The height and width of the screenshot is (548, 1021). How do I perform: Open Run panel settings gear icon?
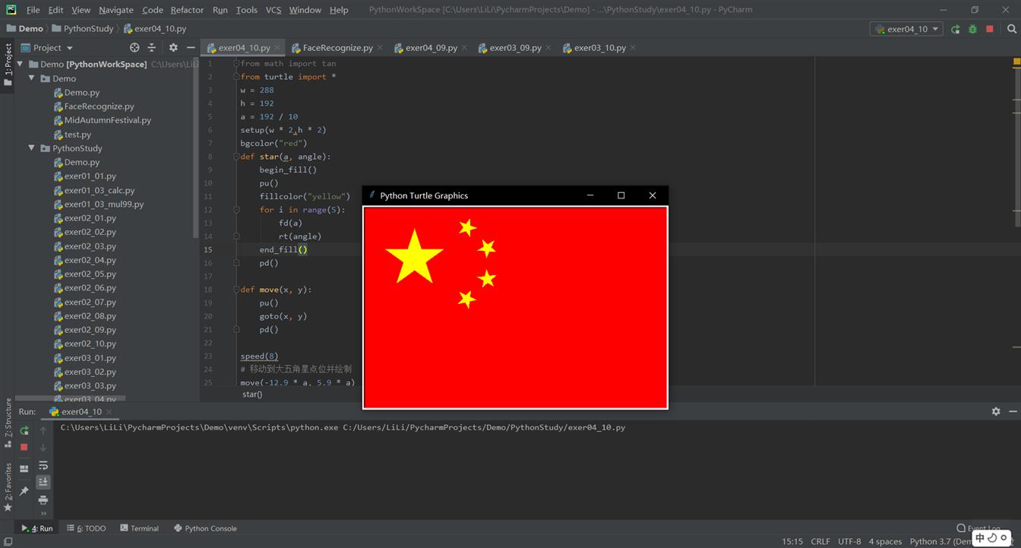(x=996, y=411)
